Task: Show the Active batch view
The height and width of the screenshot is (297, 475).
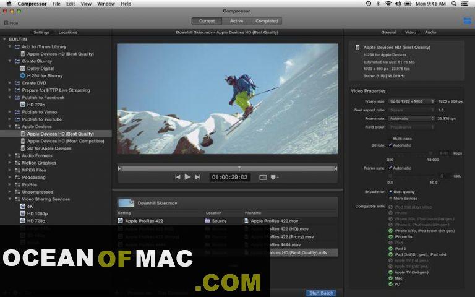Action: click(237, 21)
